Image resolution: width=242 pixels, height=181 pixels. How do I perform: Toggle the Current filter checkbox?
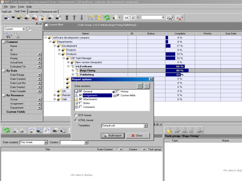click(x=46, y=25)
